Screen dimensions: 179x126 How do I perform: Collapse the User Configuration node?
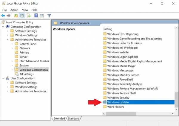[x=3, y=78]
